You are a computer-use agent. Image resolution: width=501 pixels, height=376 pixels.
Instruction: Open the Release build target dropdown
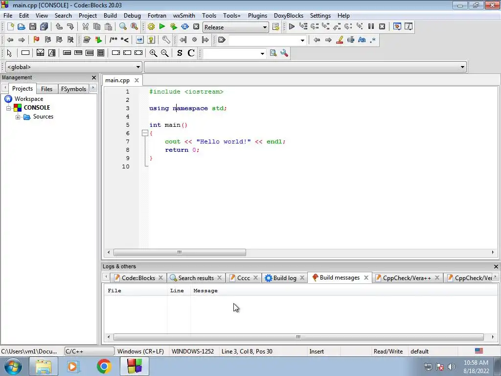[265, 27]
